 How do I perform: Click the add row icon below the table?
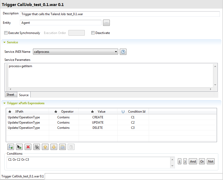11,147
